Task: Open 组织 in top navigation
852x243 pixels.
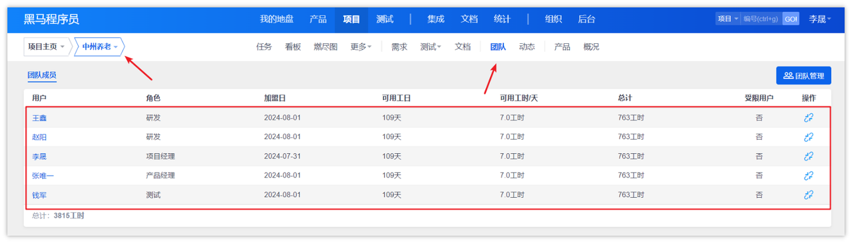Action: (554, 19)
